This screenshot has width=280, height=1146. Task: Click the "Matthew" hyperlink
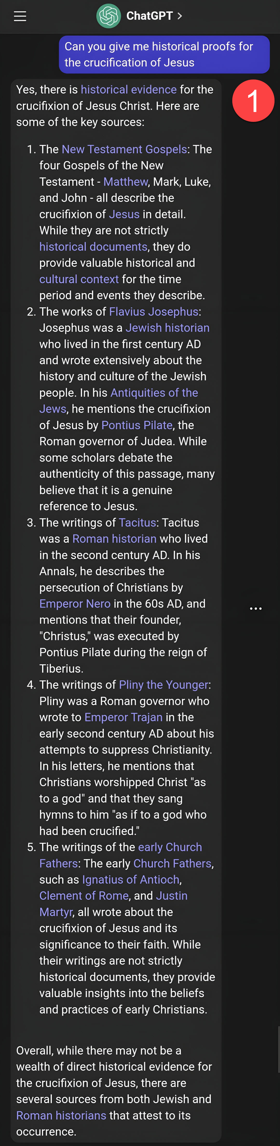[x=125, y=182]
